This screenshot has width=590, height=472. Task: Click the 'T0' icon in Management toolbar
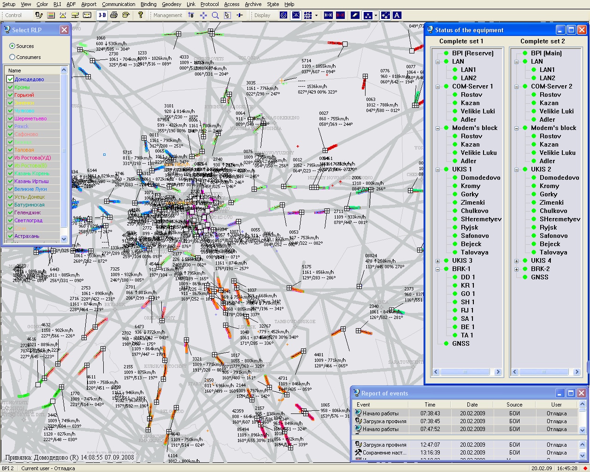coord(191,15)
